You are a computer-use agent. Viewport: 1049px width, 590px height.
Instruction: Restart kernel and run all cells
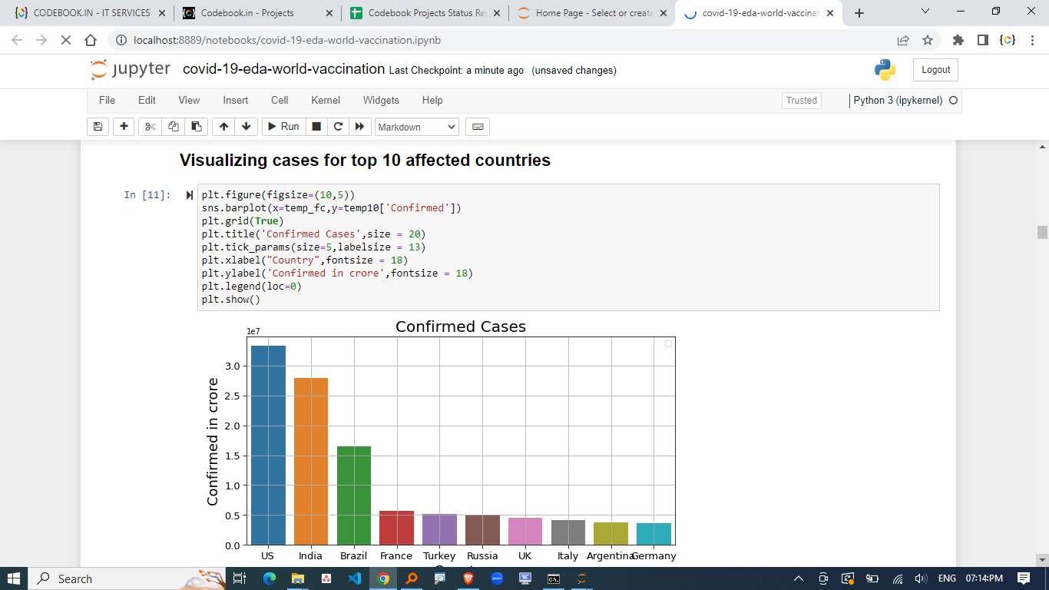point(359,127)
